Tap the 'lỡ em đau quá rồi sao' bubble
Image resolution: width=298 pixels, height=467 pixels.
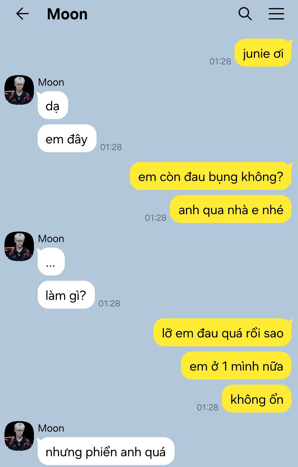222,332
